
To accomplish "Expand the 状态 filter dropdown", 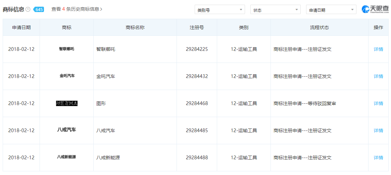I will [x=275, y=10].
